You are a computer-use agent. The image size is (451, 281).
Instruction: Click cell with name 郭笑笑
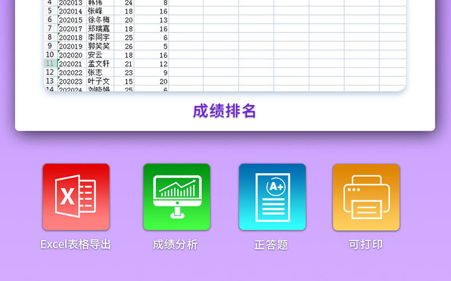[x=99, y=46]
